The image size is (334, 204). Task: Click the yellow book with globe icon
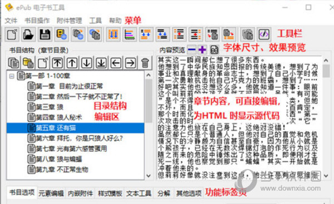pos(62,34)
